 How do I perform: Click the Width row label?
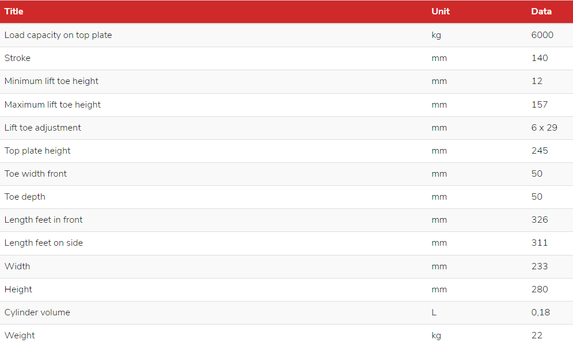17,266
